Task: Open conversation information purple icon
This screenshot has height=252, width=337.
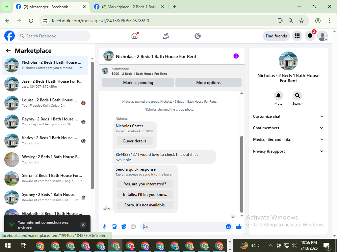Action: pyautogui.click(x=236, y=56)
